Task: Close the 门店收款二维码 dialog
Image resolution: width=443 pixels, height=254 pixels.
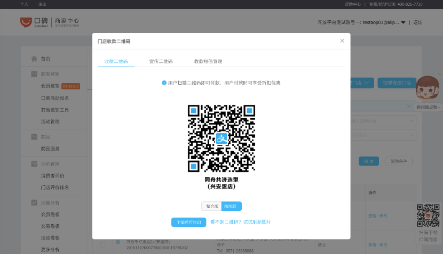Action: point(342,41)
